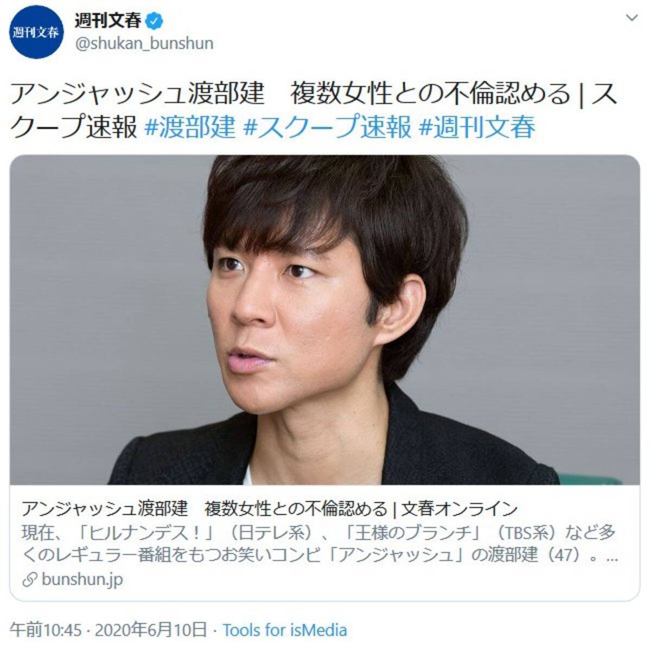651x646 pixels.
Task: Open the @shukan_bunshun handle
Action: pos(144,43)
